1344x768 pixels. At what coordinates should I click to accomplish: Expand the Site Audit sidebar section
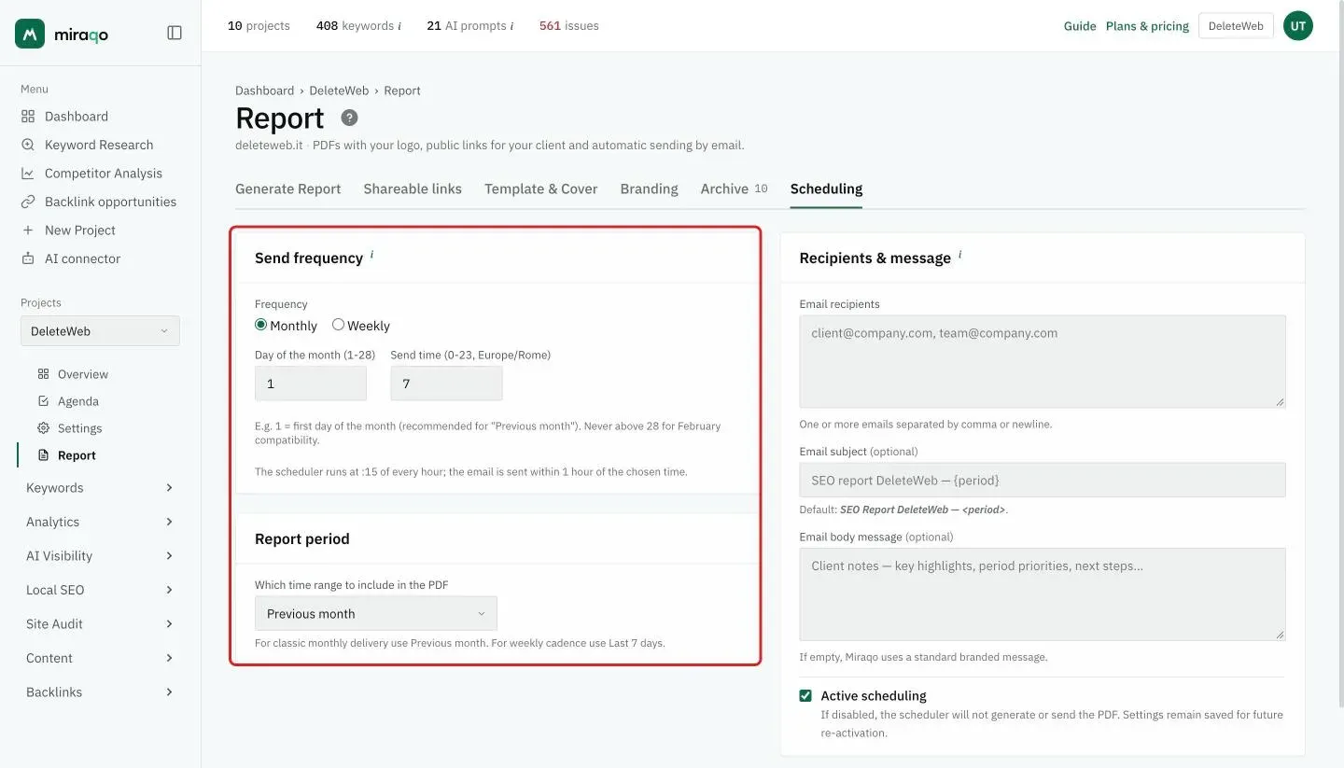(100, 624)
